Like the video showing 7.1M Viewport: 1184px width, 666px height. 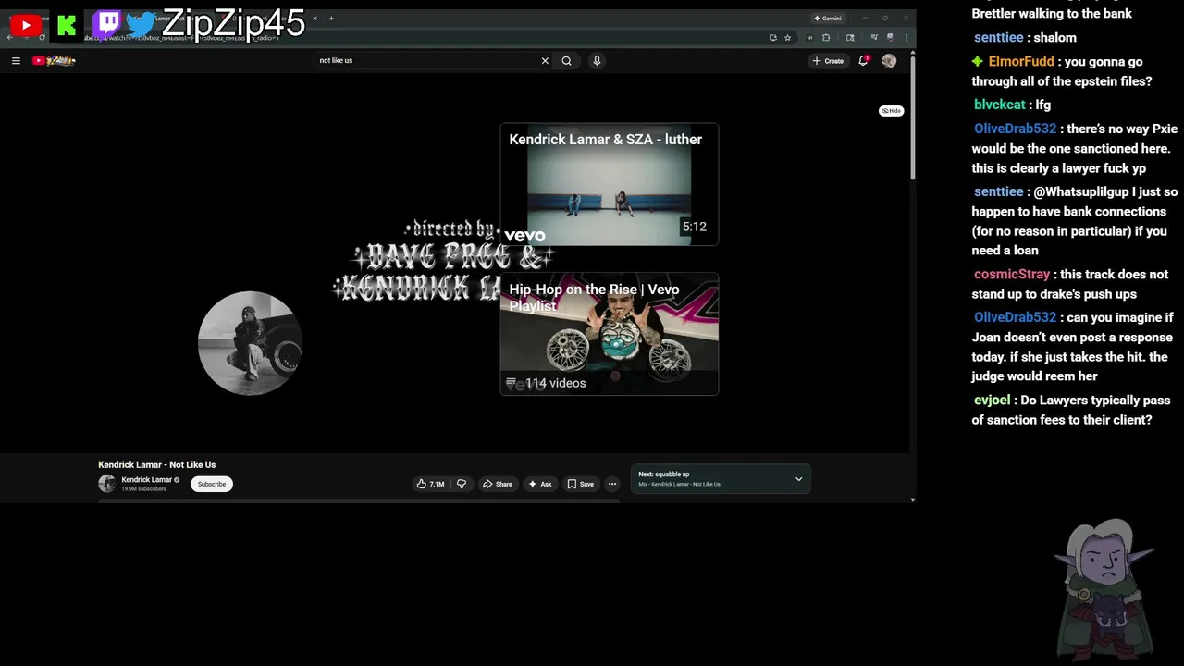pos(430,484)
